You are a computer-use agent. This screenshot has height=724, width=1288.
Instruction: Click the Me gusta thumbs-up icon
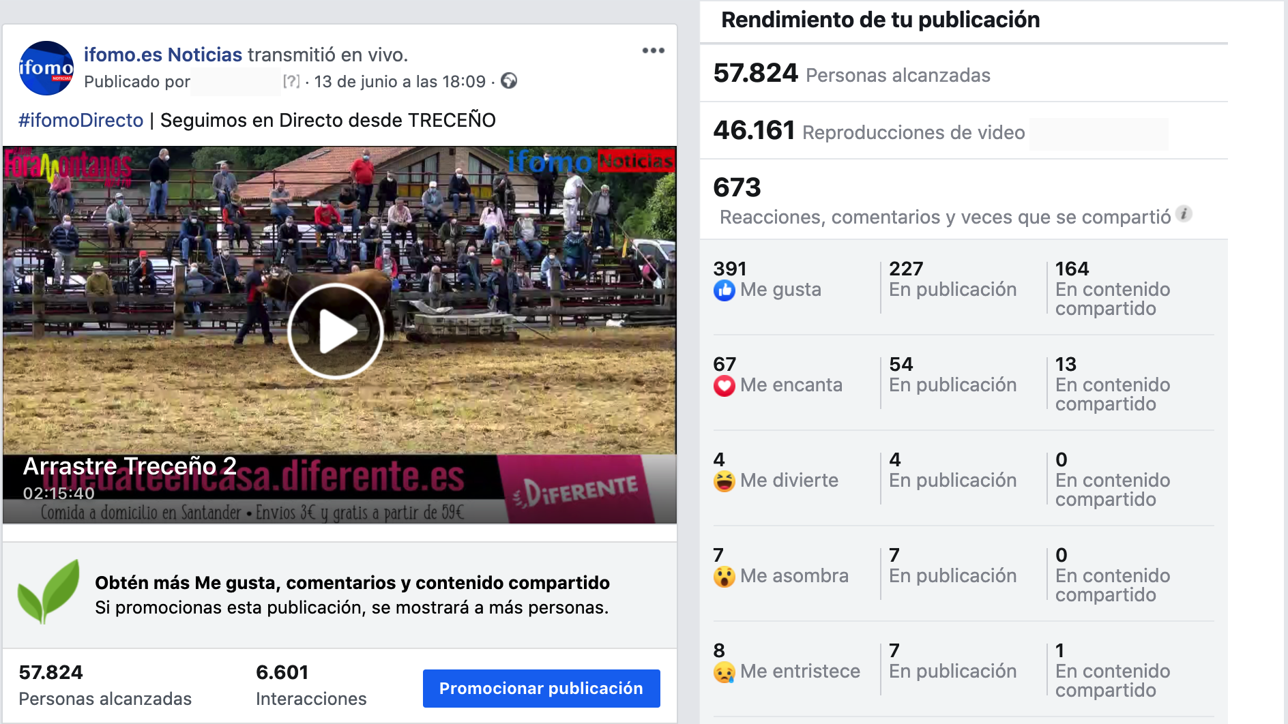point(724,290)
